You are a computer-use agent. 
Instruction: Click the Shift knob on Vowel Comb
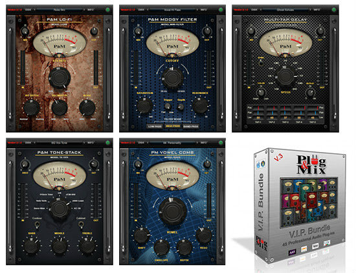142,235
